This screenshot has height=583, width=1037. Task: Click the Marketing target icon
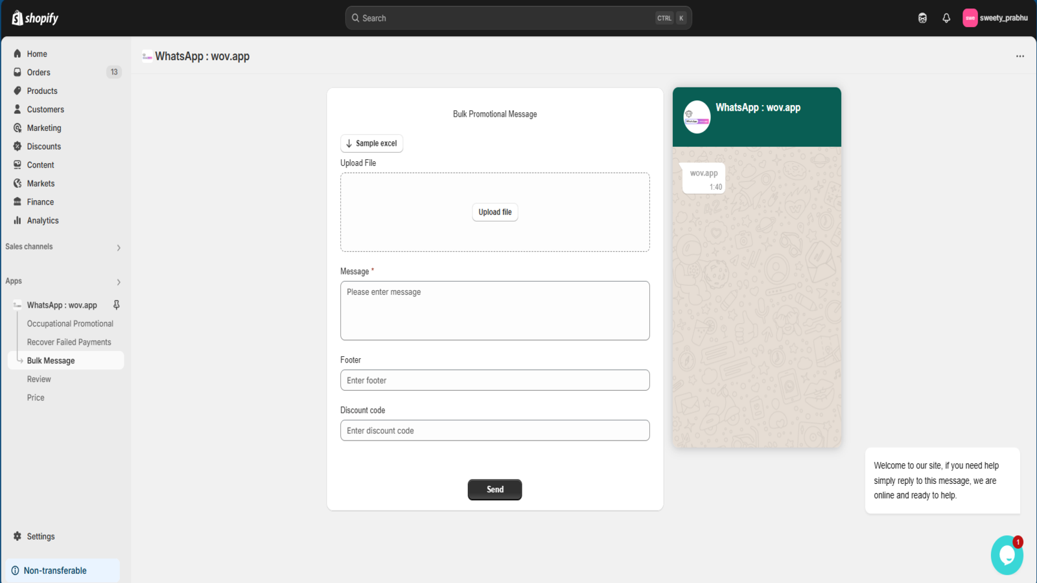[x=17, y=128]
